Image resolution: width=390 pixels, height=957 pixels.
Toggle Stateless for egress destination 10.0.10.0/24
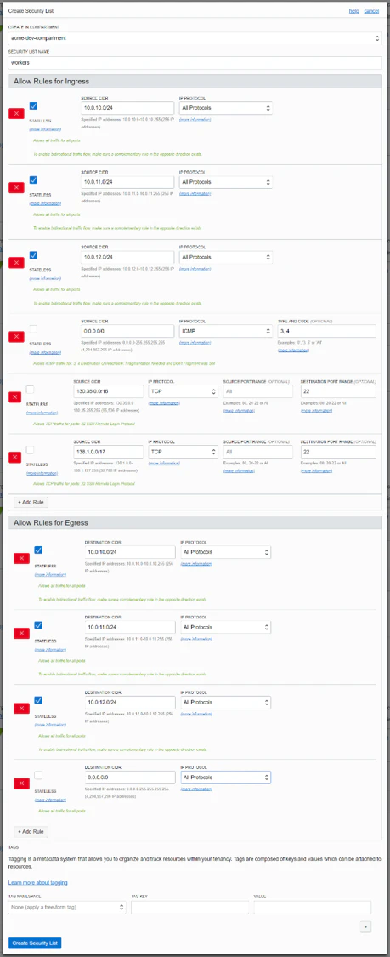(38, 550)
